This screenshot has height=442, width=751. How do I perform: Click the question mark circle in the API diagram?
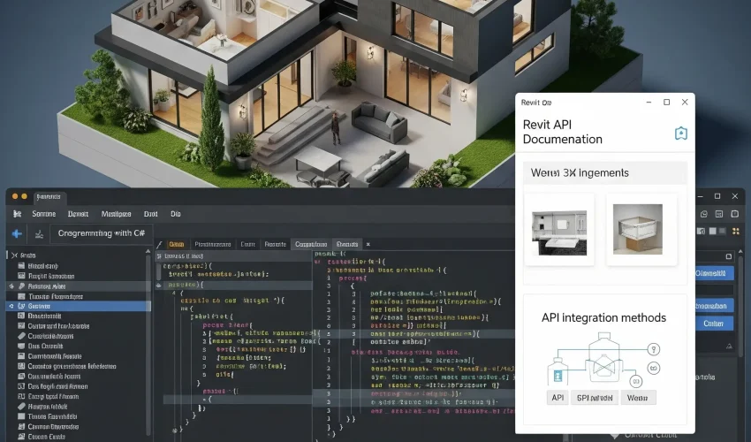654,349
